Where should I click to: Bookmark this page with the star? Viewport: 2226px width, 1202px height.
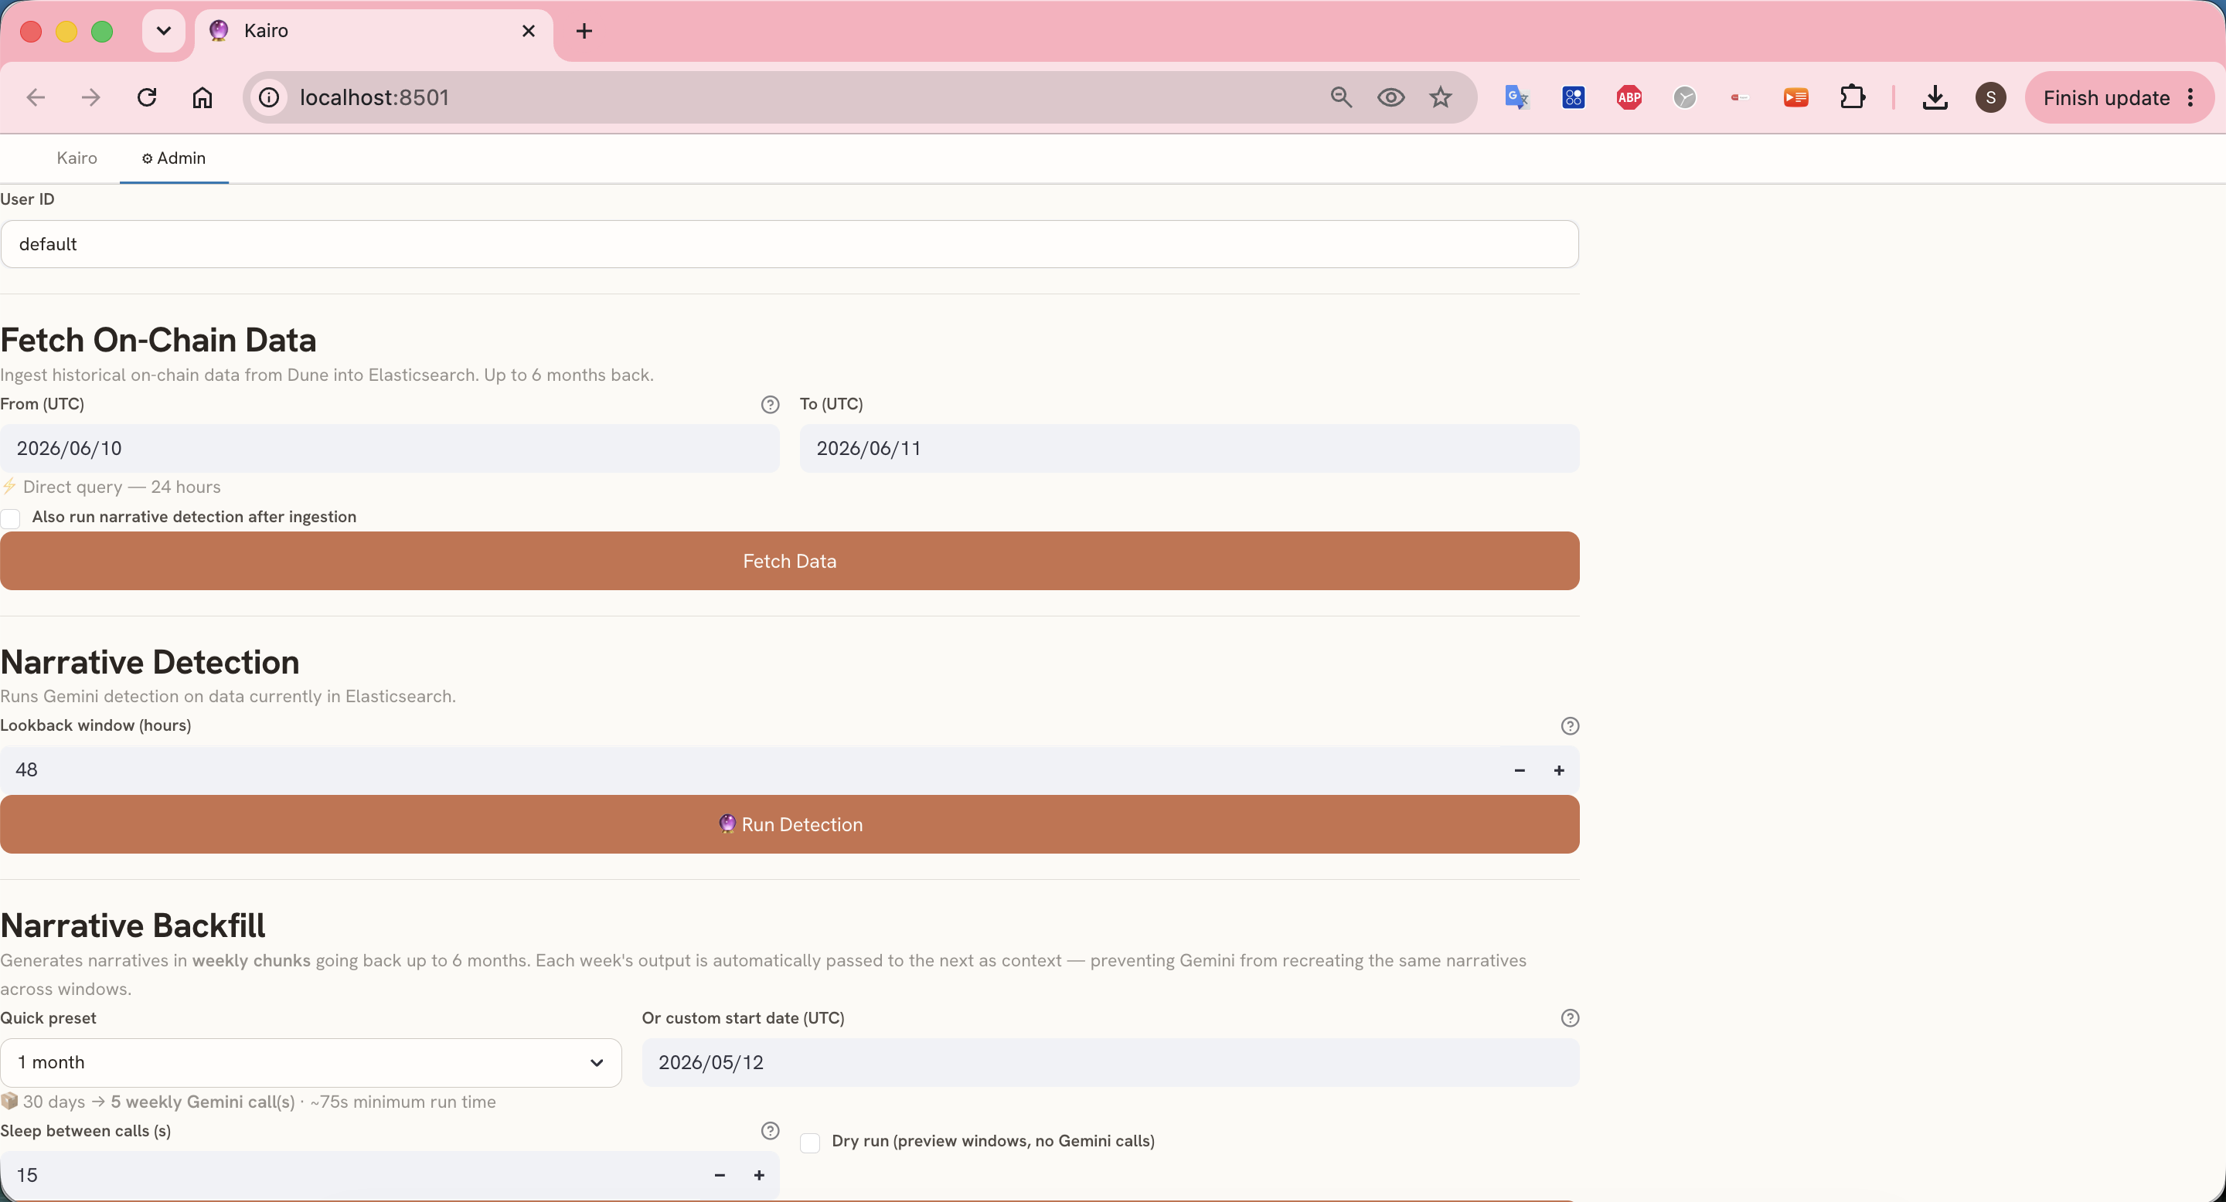(1441, 97)
